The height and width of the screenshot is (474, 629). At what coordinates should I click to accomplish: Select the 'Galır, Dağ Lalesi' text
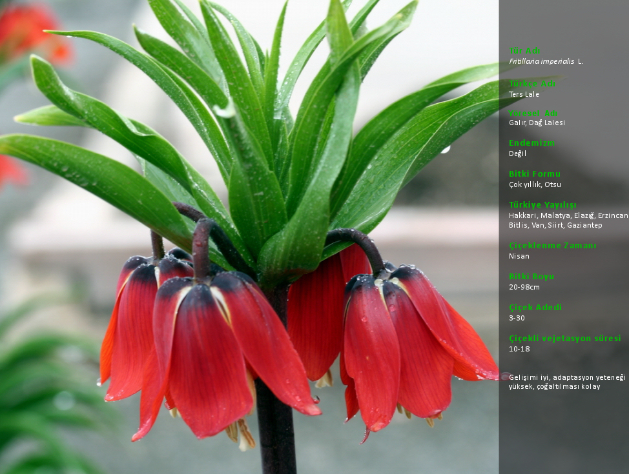tap(537, 123)
